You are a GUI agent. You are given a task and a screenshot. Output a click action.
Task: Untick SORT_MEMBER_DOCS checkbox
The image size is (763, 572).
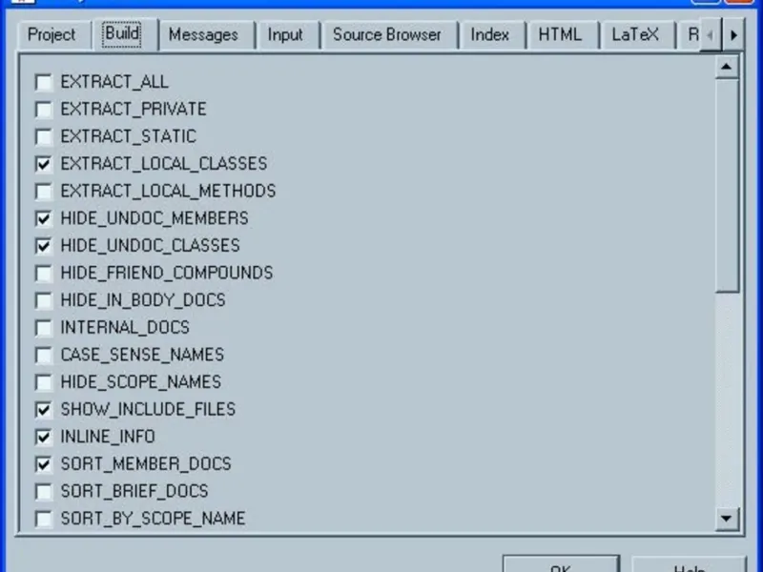pyautogui.click(x=44, y=464)
